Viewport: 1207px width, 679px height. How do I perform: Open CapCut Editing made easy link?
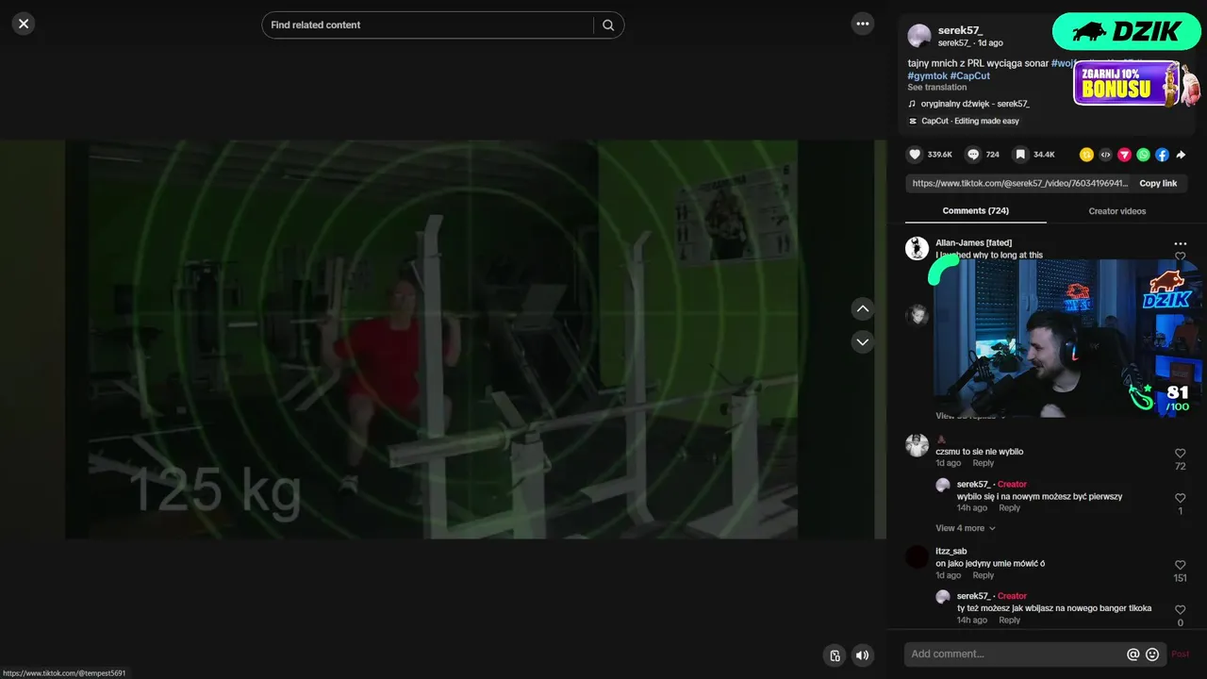970,121
